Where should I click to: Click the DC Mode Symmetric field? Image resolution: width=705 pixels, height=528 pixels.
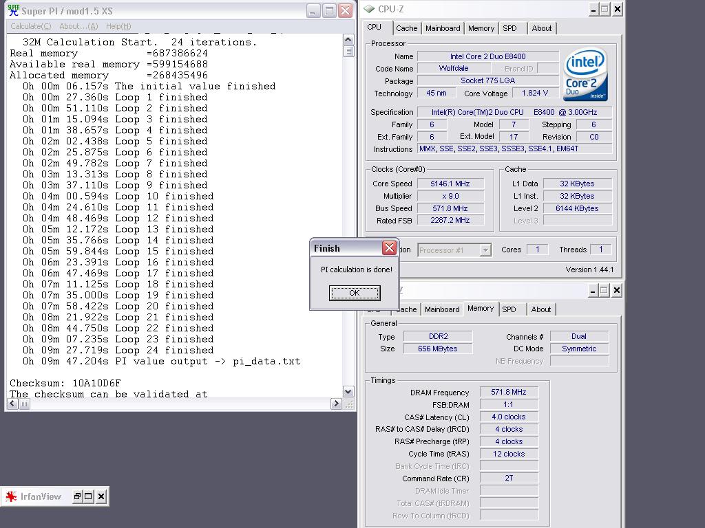click(x=579, y=349)
